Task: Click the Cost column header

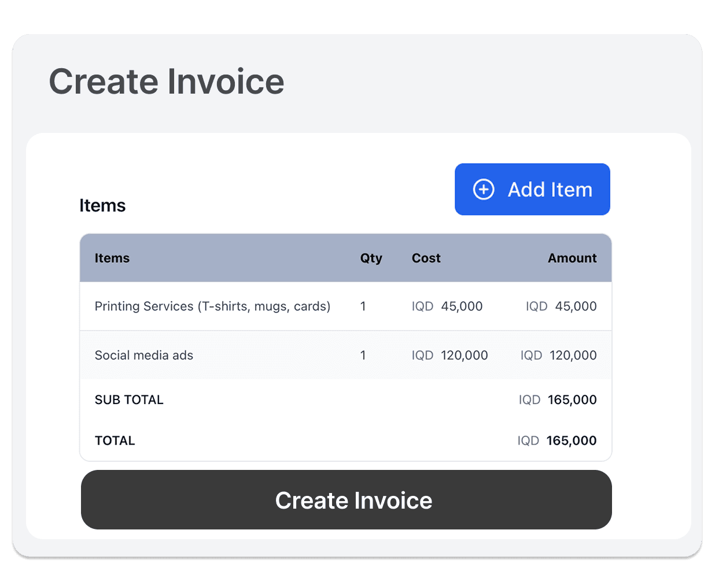Action: point(426,258)
